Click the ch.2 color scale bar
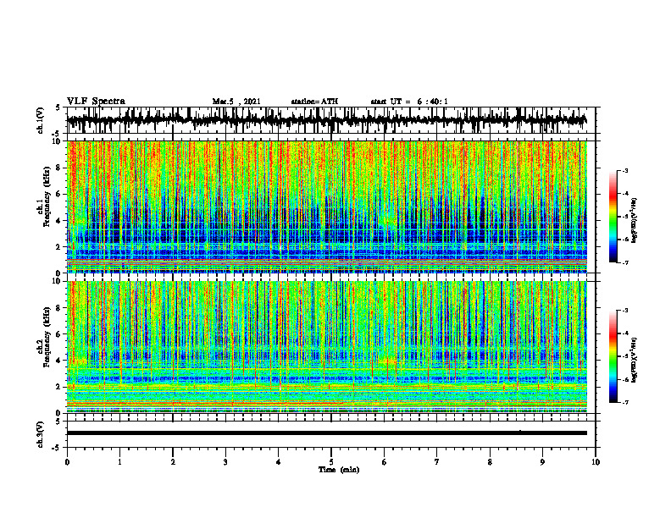 (613, 356)
